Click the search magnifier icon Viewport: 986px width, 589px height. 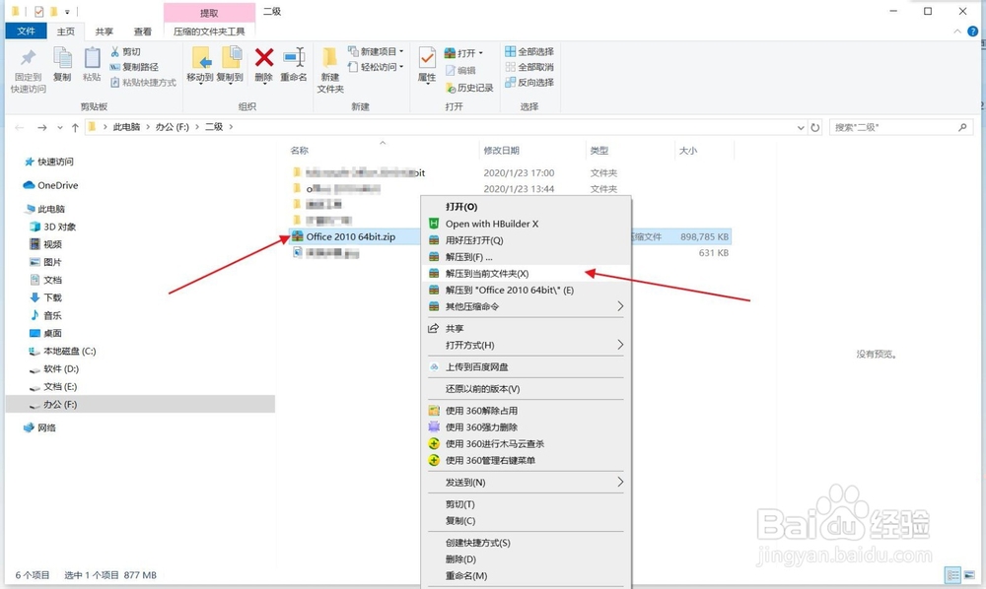pyautogui.click(x=962, y=127)
